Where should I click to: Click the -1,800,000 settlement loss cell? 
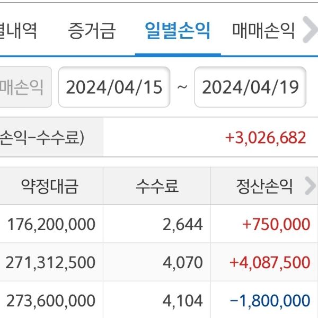coord(270,301)
